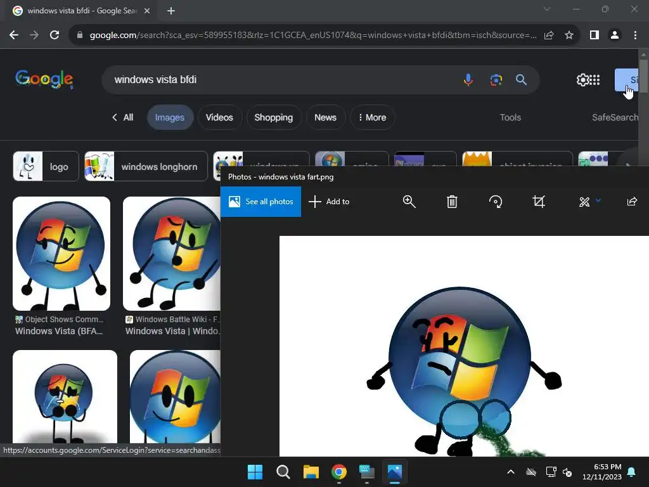This screenshot has height=487, width=649.
Task: Click the Chrome address bar URL
Action: click(x=313, y=36)
